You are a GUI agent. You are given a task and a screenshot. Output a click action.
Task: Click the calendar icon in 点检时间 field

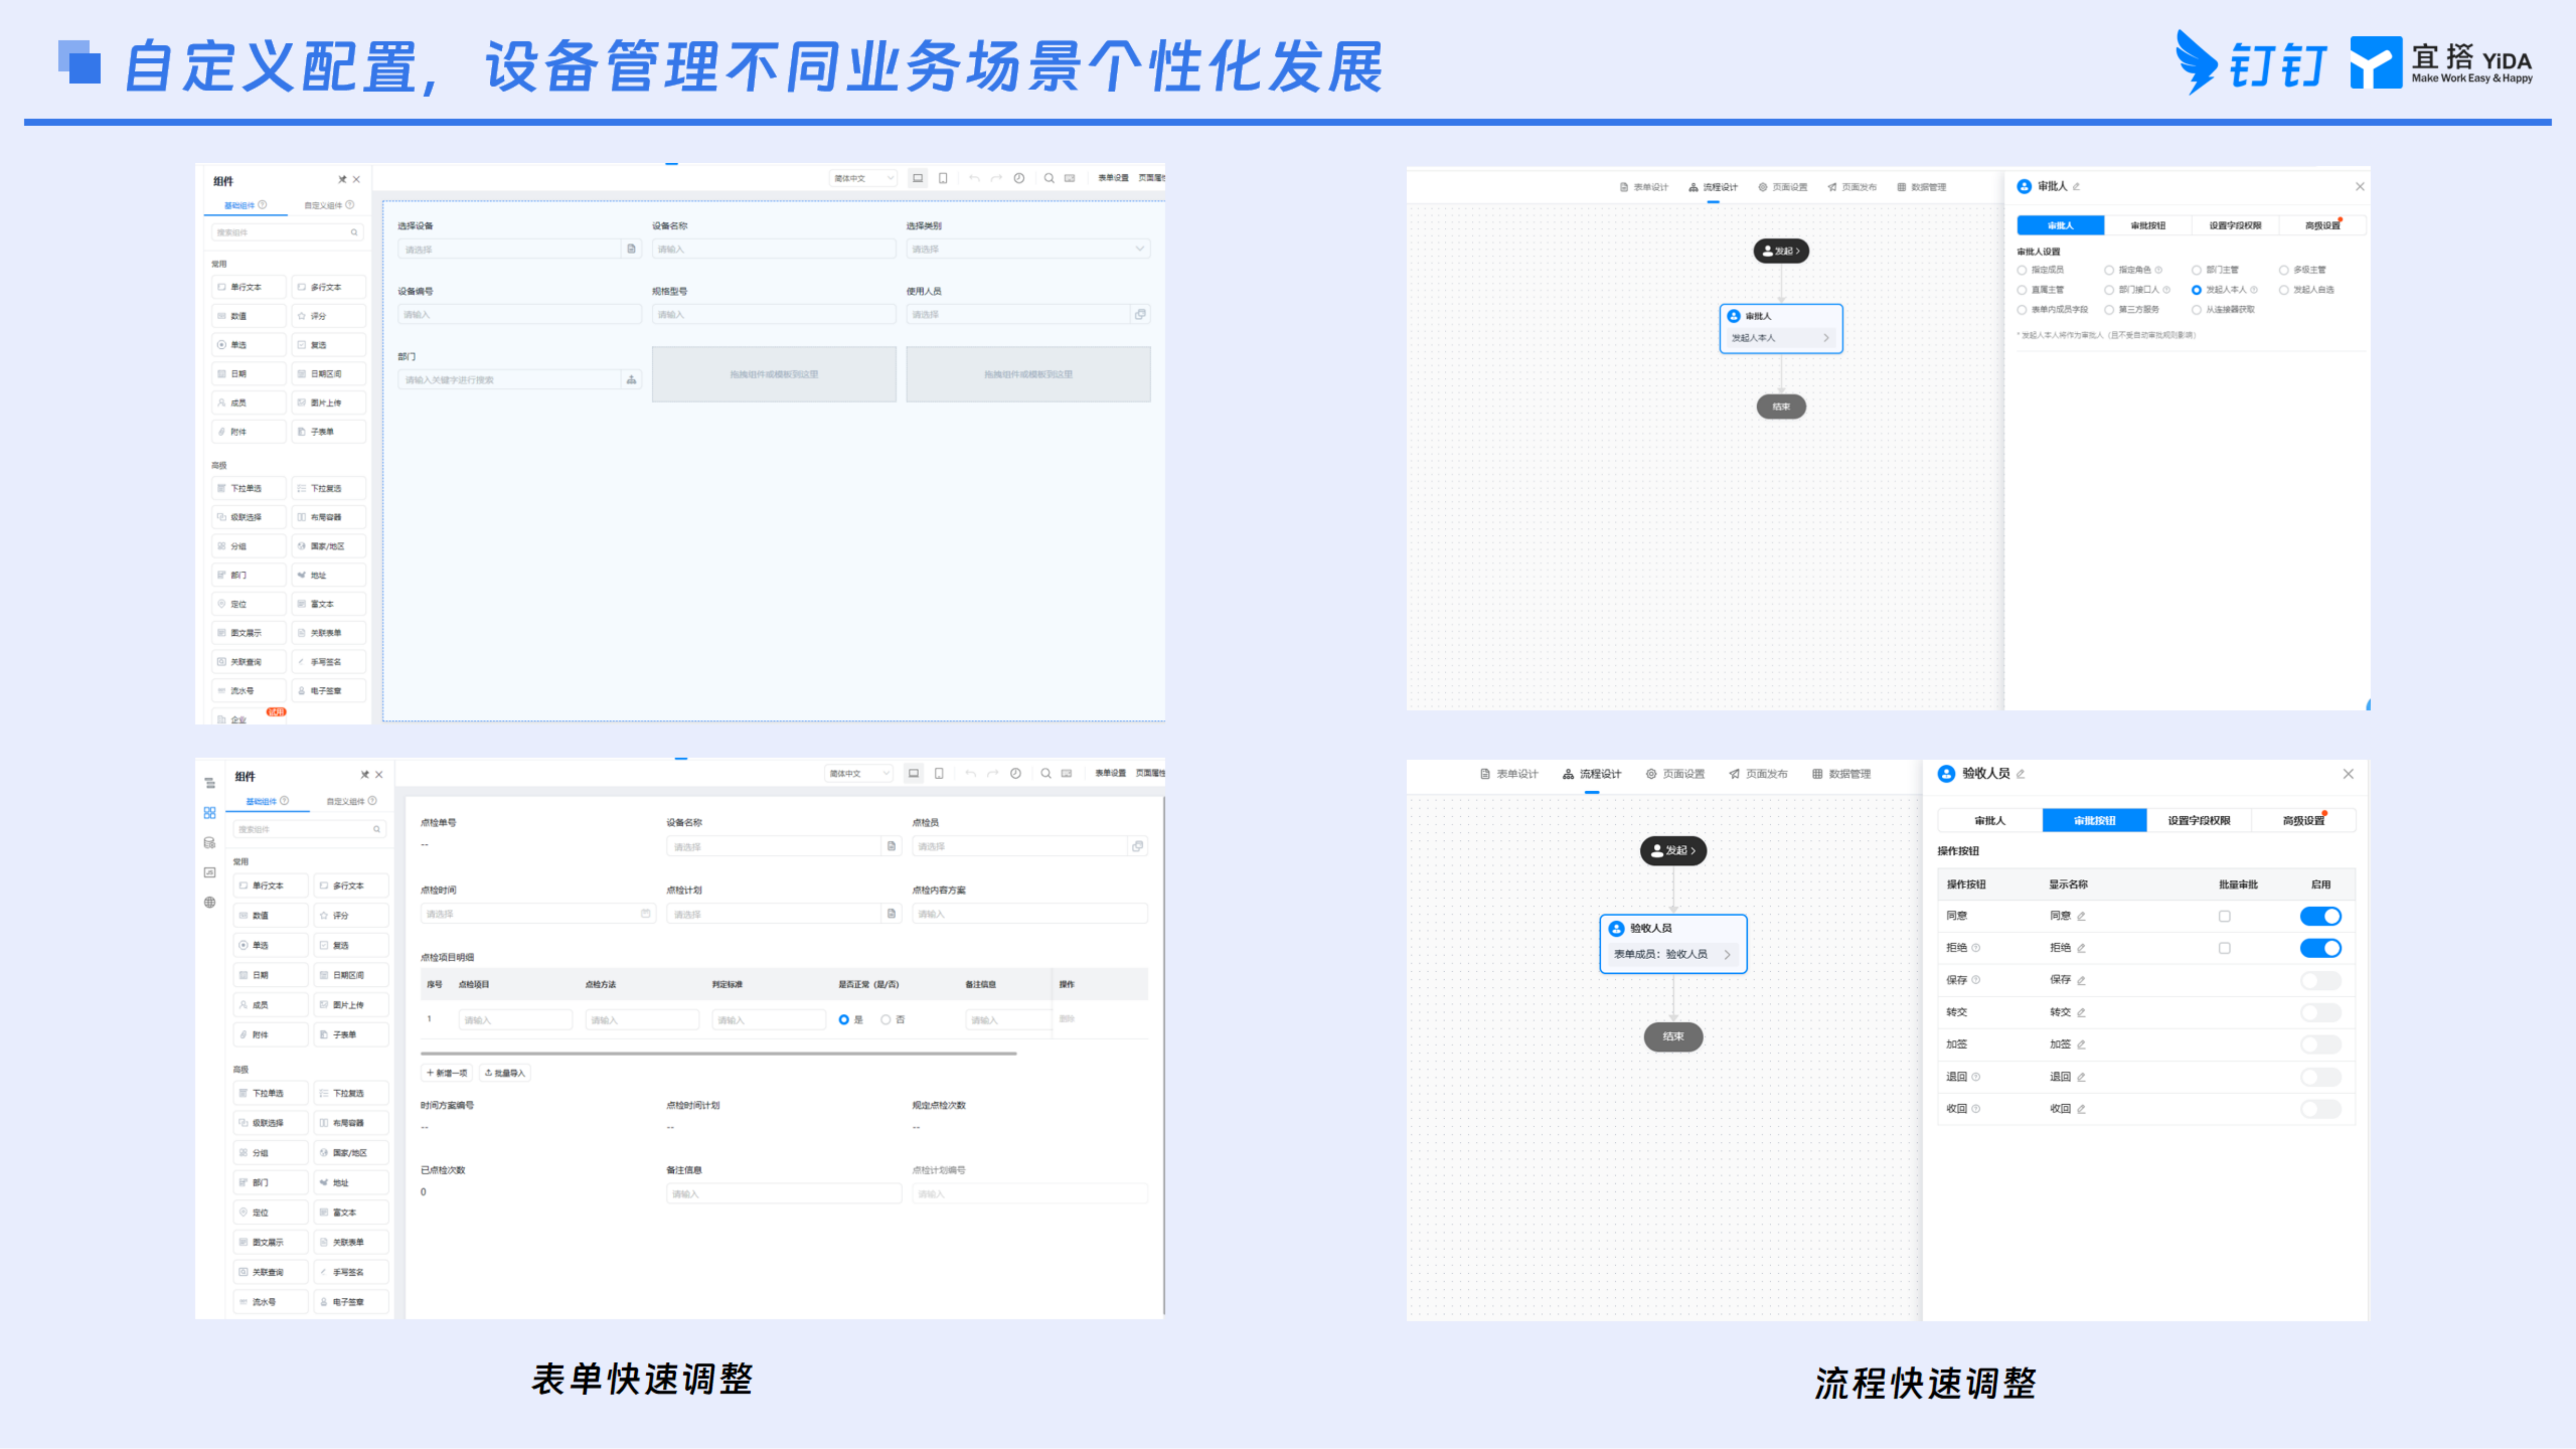tap(646, 913)
